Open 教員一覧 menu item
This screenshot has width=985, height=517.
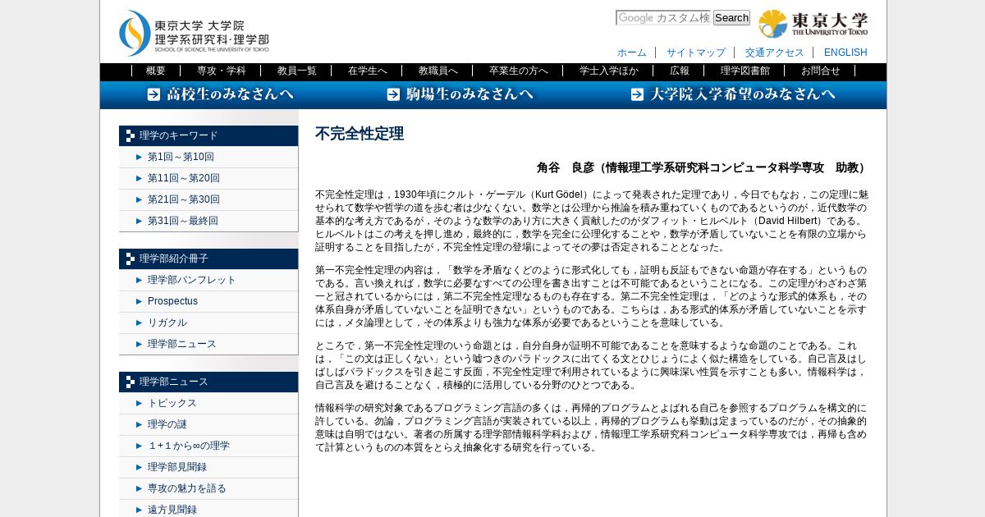pos(297,71)
